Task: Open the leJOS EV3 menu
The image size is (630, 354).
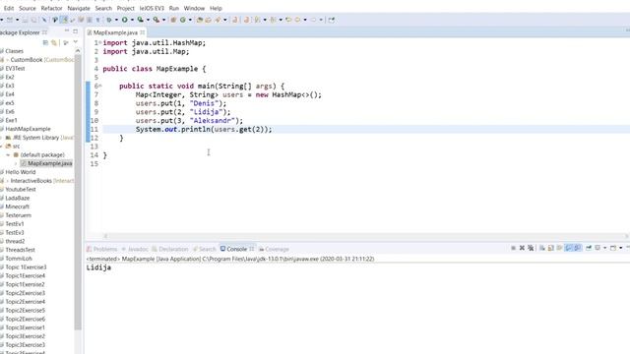Action: click(x=152, y=8)
